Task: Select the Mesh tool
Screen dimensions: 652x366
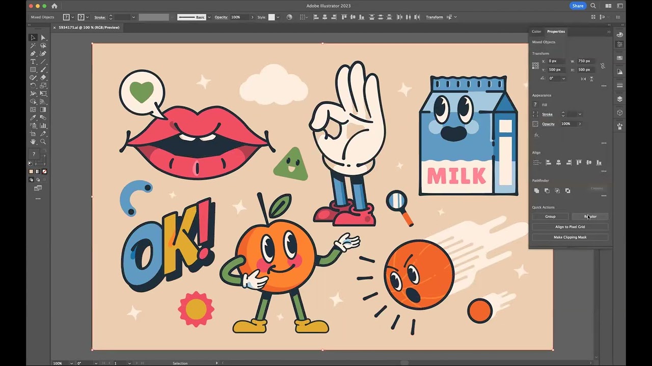Action: coord(33,109)
